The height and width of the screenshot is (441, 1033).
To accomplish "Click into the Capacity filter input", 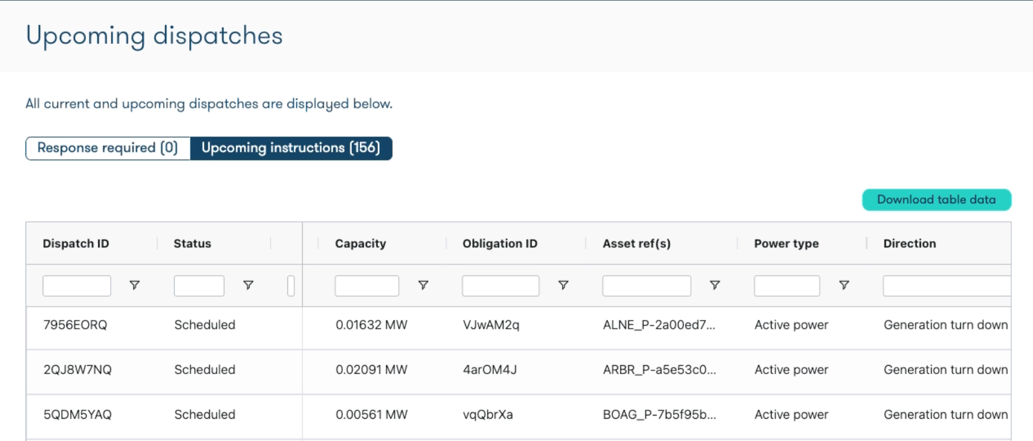I will pyautogui.click(x=367, y=286).
